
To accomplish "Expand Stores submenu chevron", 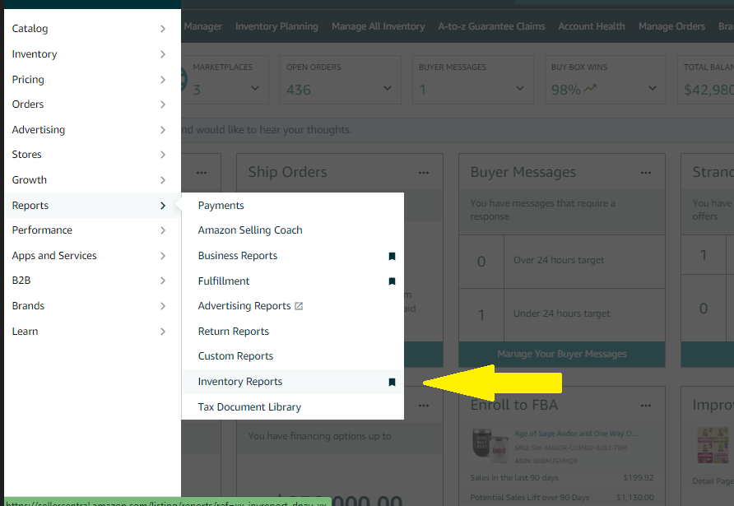I will click(162, 155).
